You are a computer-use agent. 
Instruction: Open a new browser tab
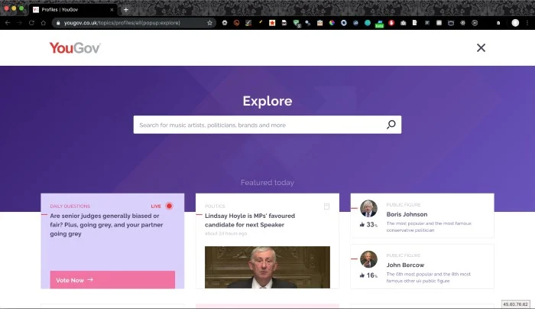(x=126, y=9)
